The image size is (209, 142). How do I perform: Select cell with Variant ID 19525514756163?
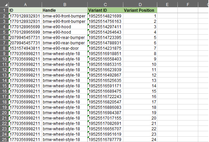[105, 21]
